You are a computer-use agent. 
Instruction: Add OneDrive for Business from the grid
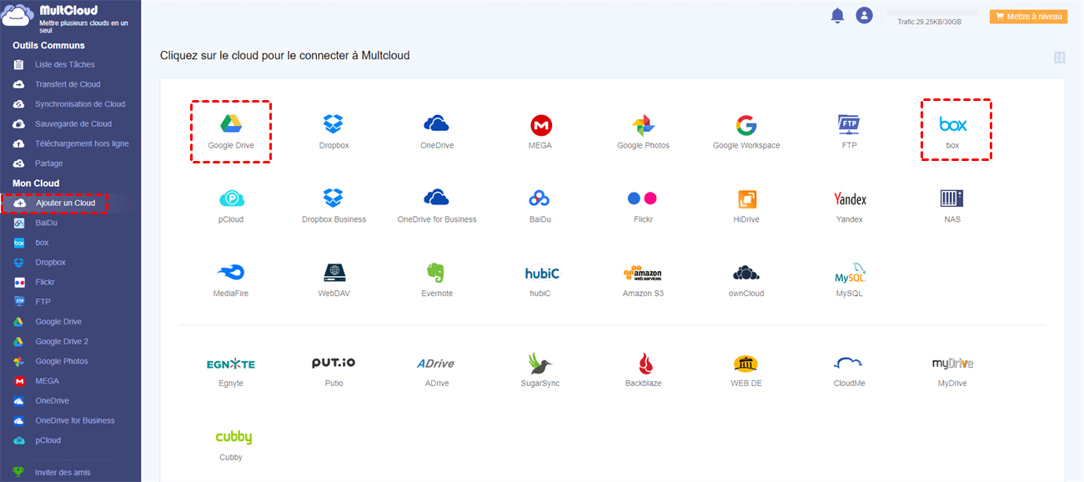[437, 205]
